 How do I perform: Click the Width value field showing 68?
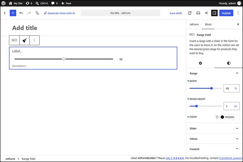[228, 88]
